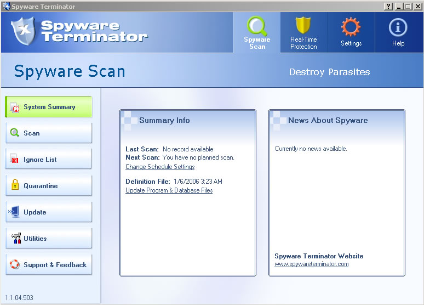Click the question mark title bar button
The width and height of the screenshot is (424, 305).
tap(388, 6)
